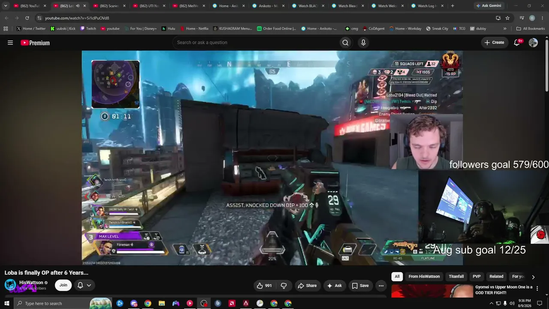Open Chrome's three-dot menu
549x309 pixels.
point(542,18)
